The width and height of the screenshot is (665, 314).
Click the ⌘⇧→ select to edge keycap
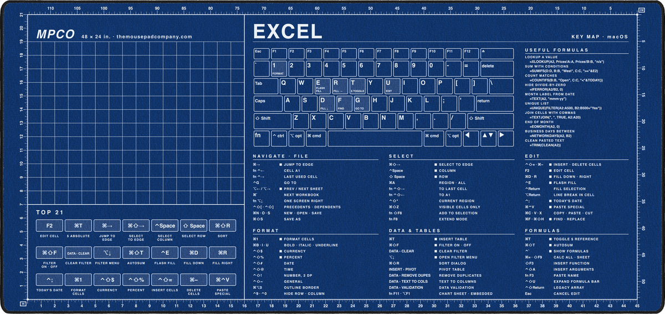(136, 226)
